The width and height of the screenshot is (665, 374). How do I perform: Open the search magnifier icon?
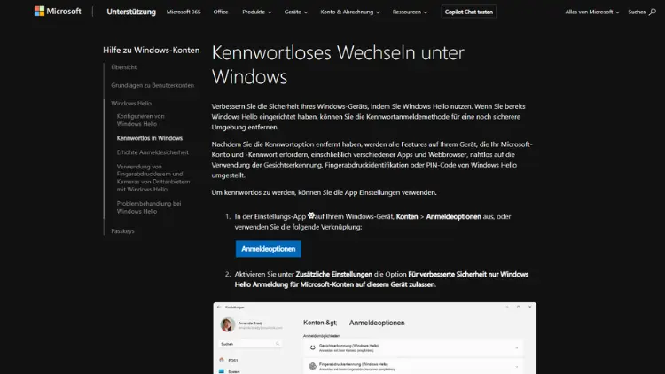[x=653, y=12]
